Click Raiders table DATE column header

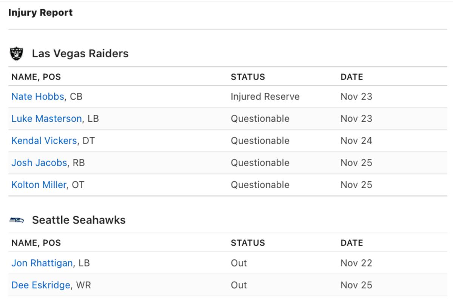click(x=351, y=77)
